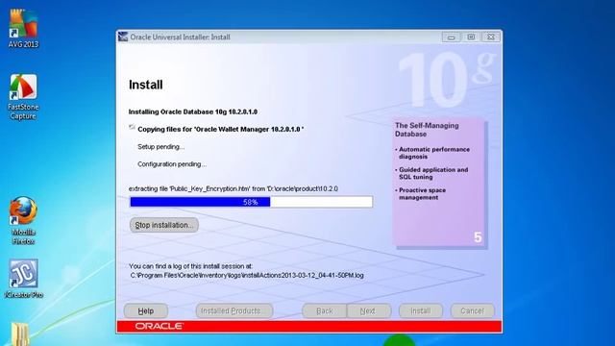The width and height of the screenshot is (615, 346).
Task: Cancel the Oracle installation
Action: [472, 311]
